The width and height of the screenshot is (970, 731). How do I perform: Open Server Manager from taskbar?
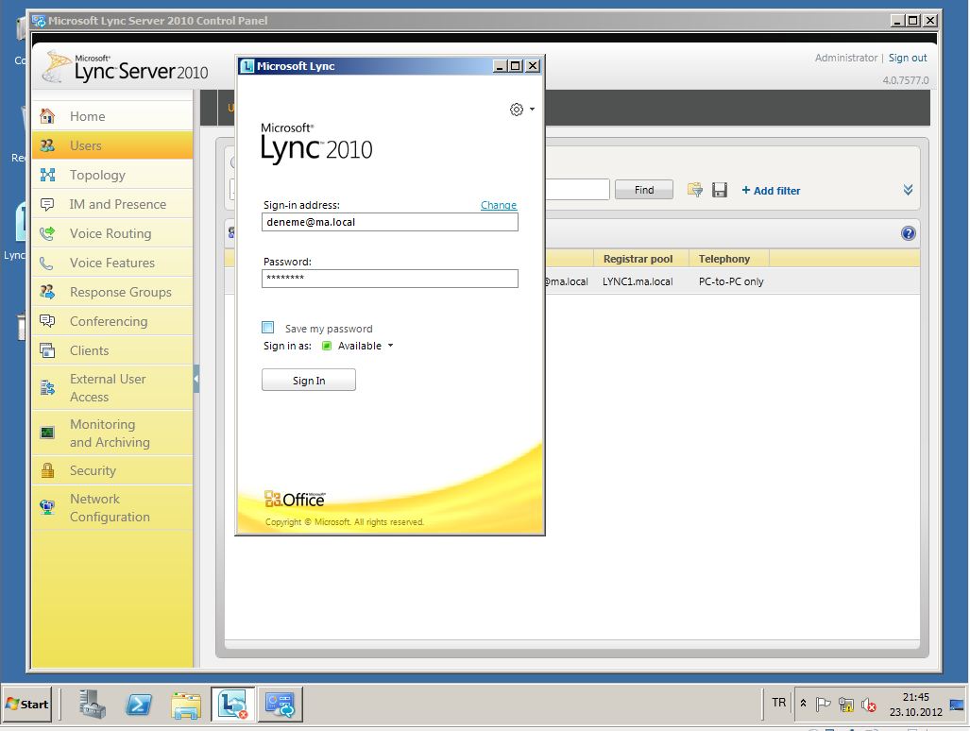[x=93, y=705]
